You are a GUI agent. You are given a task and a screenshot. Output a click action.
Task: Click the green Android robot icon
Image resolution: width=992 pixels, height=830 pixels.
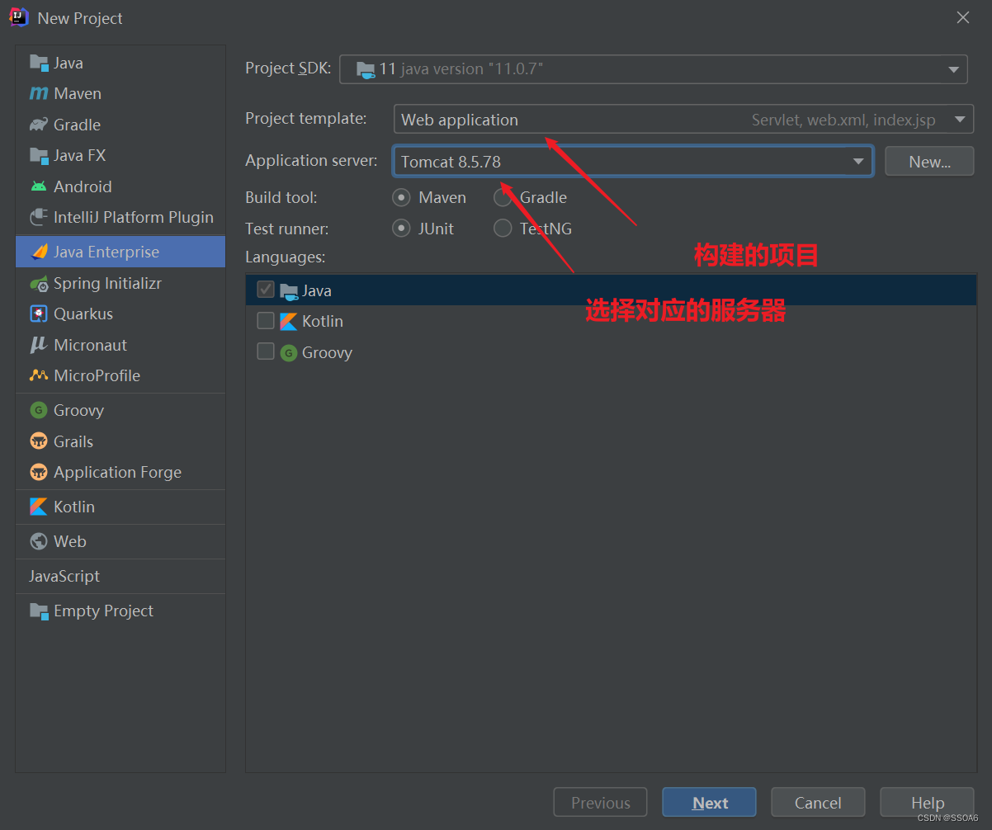coord(39,186)
